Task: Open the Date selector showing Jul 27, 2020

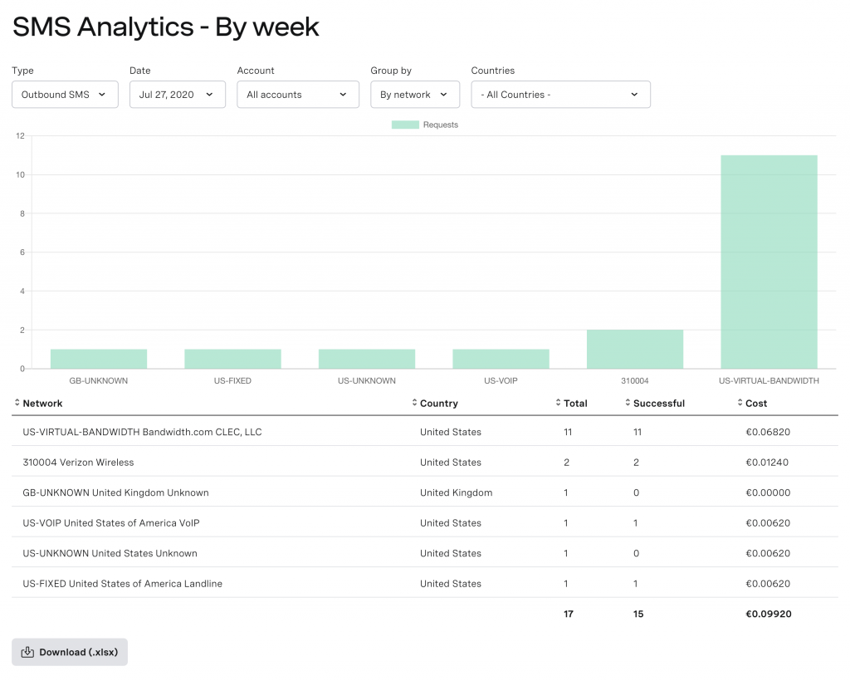Action: (177, 94)
